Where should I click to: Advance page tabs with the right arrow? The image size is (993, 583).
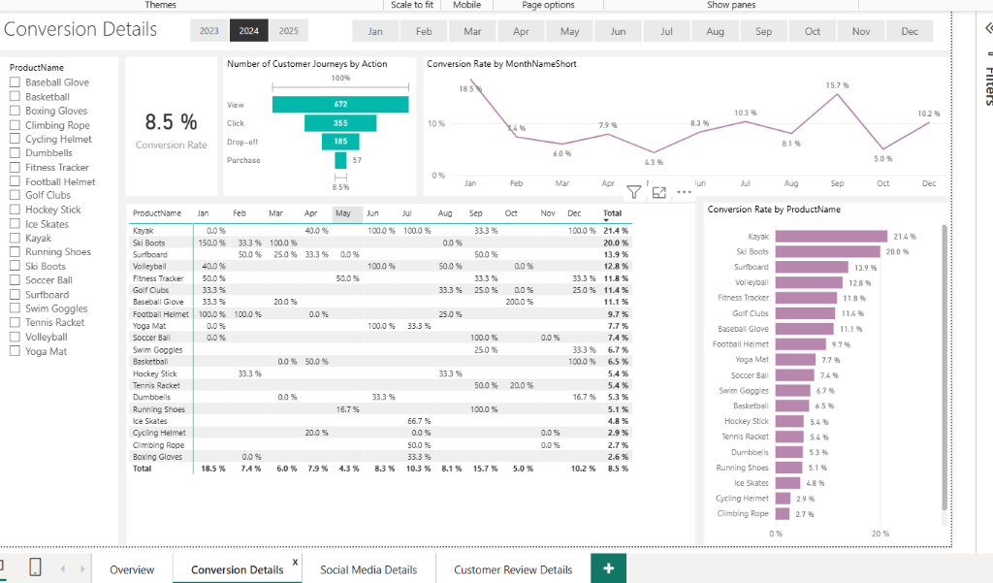(x=83, y=569)
